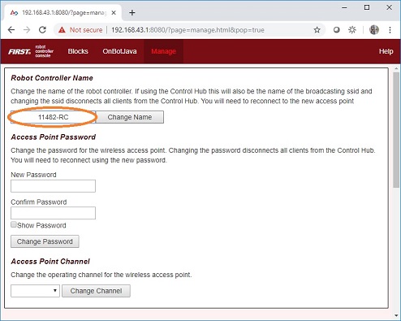Bookmark this page with the star icon
This screenshot has width=401, height=321.
click(317, 30)
